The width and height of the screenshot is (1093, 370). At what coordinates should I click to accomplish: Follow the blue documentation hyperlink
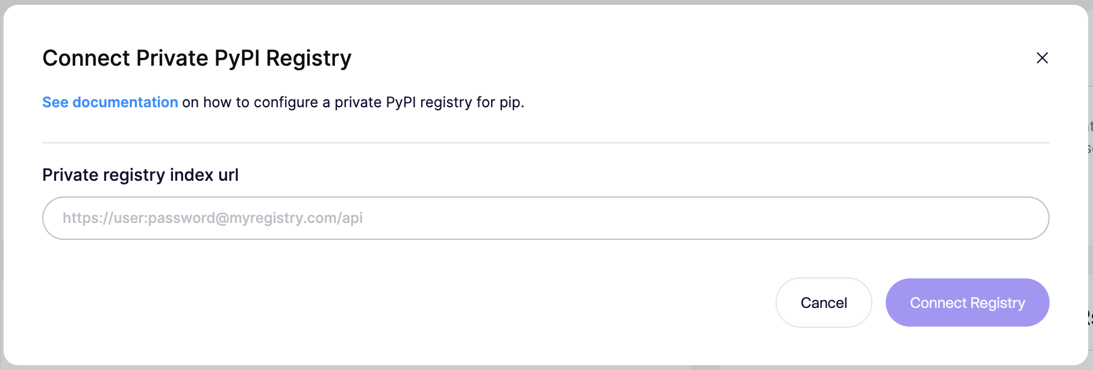tap(110, 102)
